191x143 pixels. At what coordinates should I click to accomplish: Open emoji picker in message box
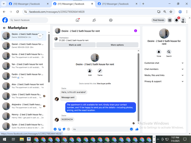(131, 129)
